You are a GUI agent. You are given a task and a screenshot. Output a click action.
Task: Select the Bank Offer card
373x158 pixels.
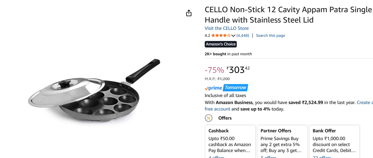tap(334, 141)
